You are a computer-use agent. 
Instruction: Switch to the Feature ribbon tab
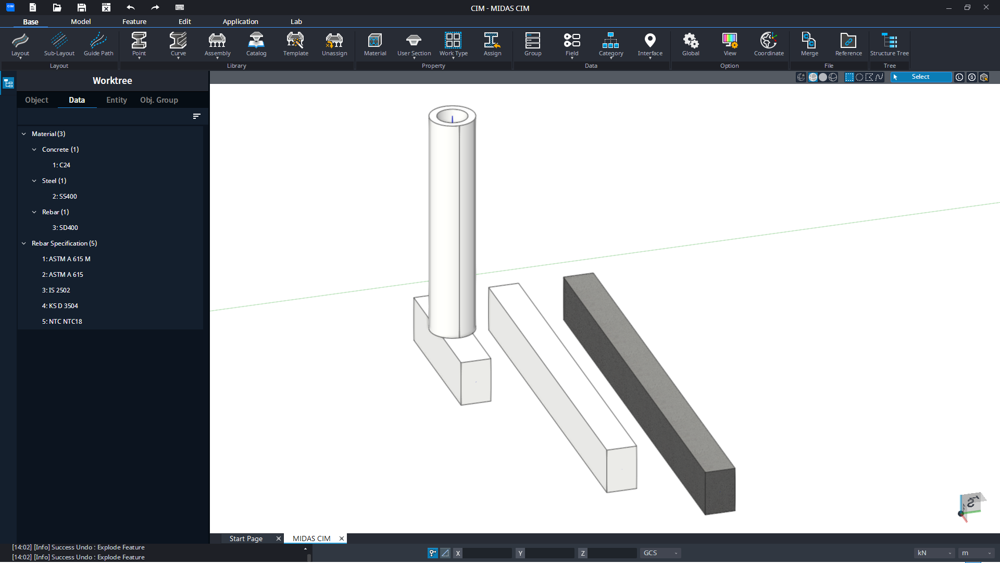click(x=134, y=21)
